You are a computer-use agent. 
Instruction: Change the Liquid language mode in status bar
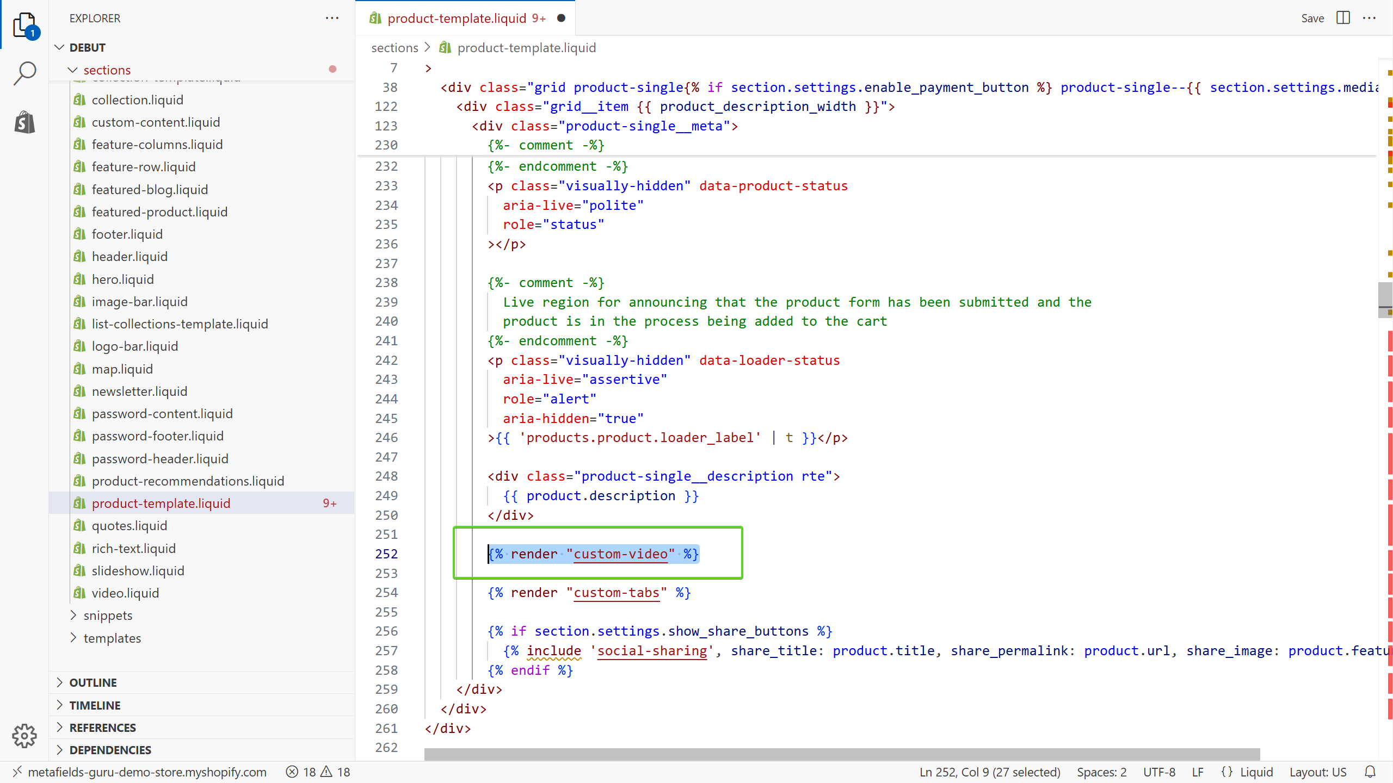point(1256,772)
